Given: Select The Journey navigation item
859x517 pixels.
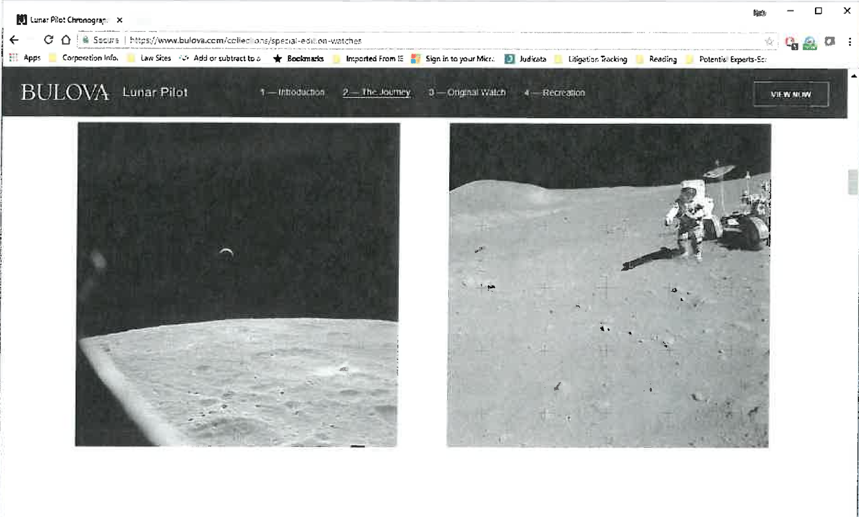Looking at the screenshot, I should coord(376,92).
